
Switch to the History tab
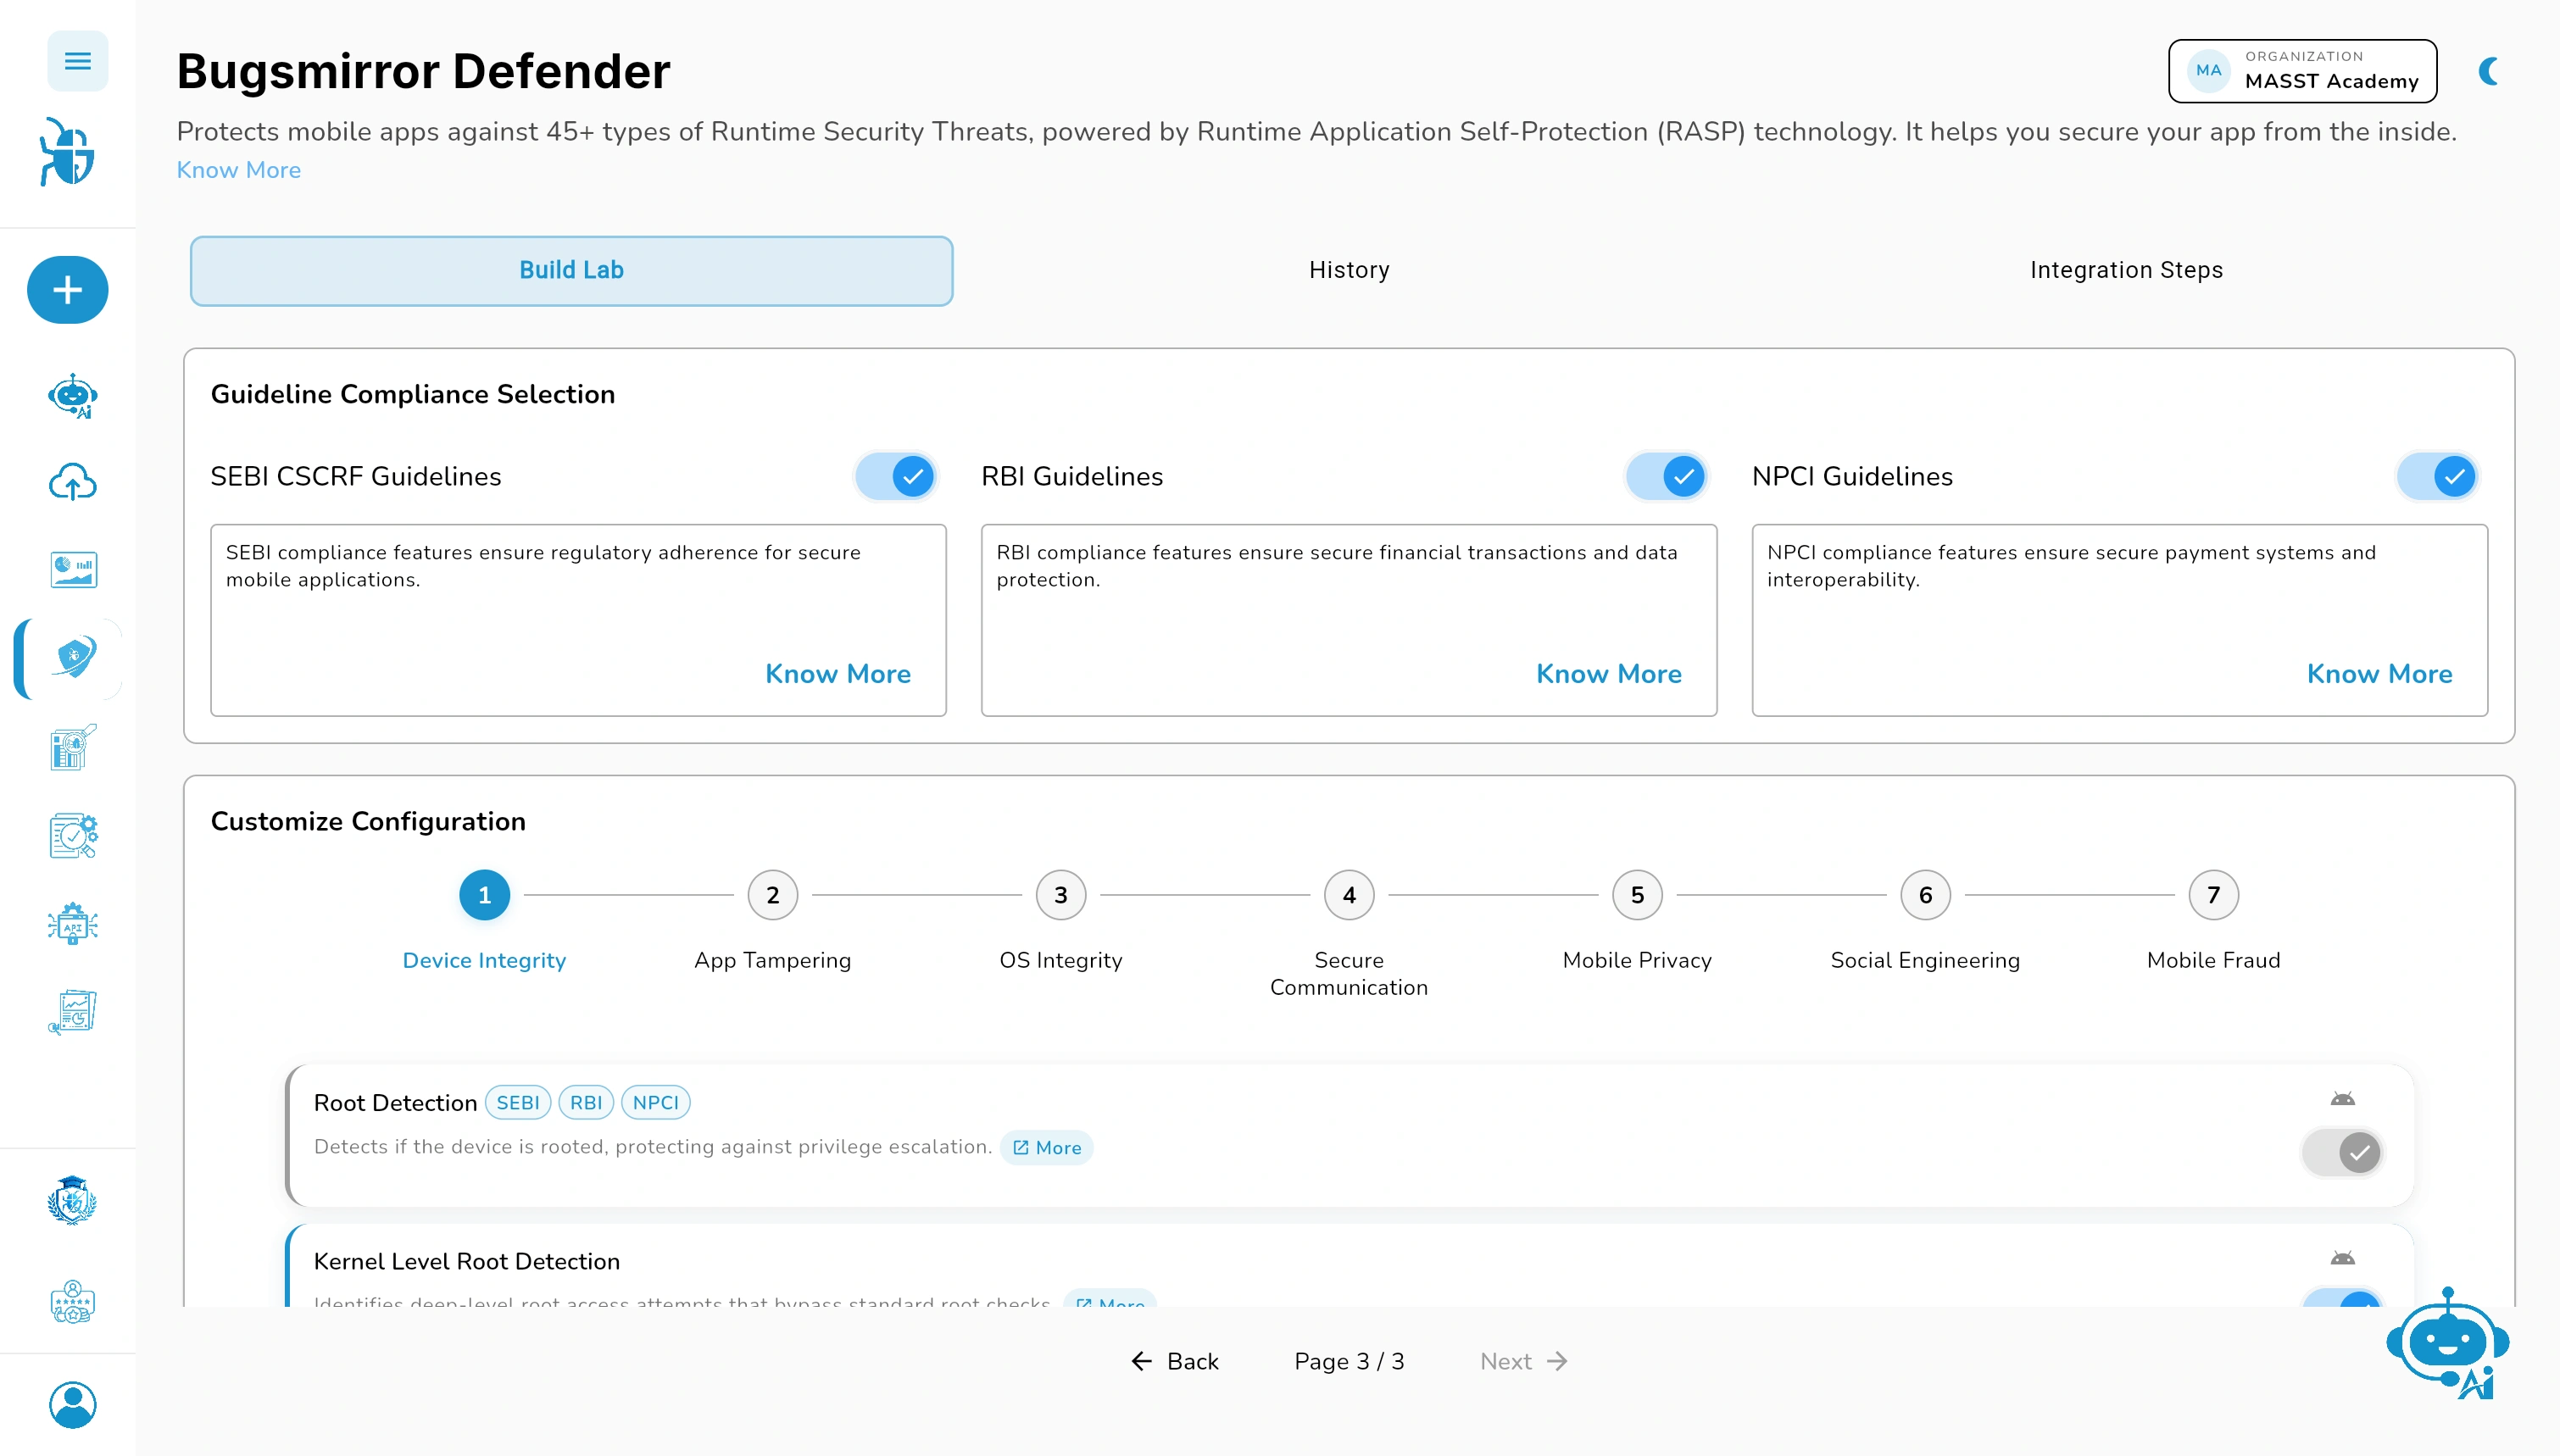tap(1349, 270)
